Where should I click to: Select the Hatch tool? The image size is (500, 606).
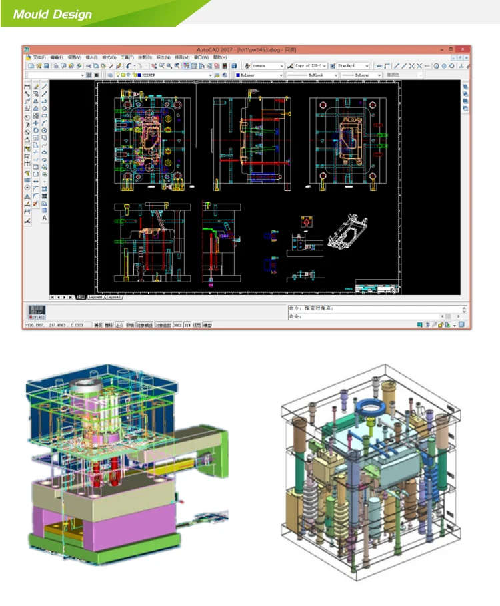click(45, 189)
